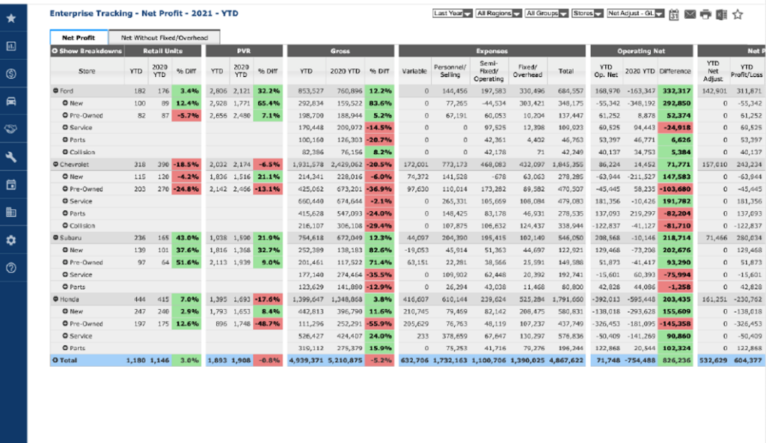Click the Difference column header
This screenshot has width=766, height=443.
[675, 71]
